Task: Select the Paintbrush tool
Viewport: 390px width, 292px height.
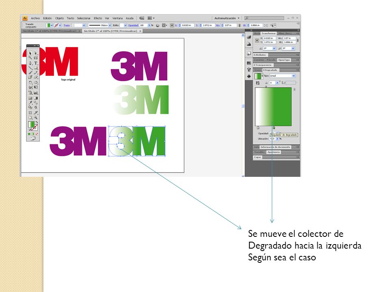Action: 30,72
